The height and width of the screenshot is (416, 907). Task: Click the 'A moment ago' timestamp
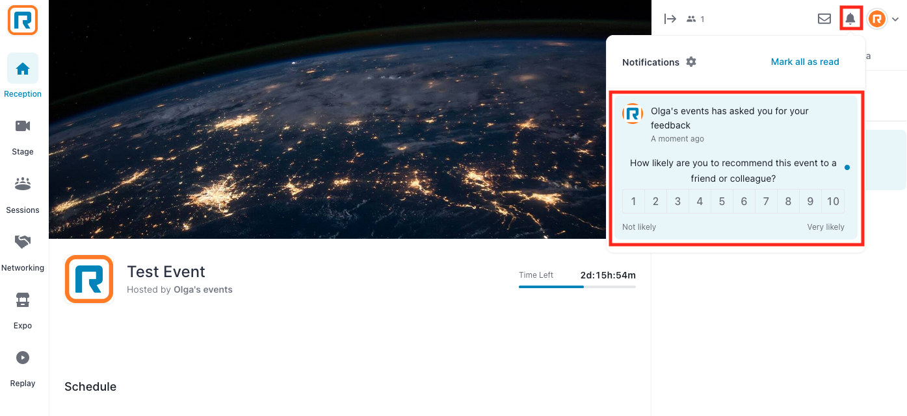[677, 139]
